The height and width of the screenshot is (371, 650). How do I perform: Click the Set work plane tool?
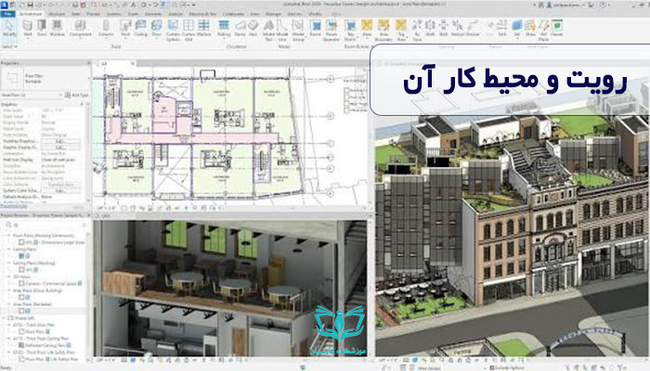point(517,28)
